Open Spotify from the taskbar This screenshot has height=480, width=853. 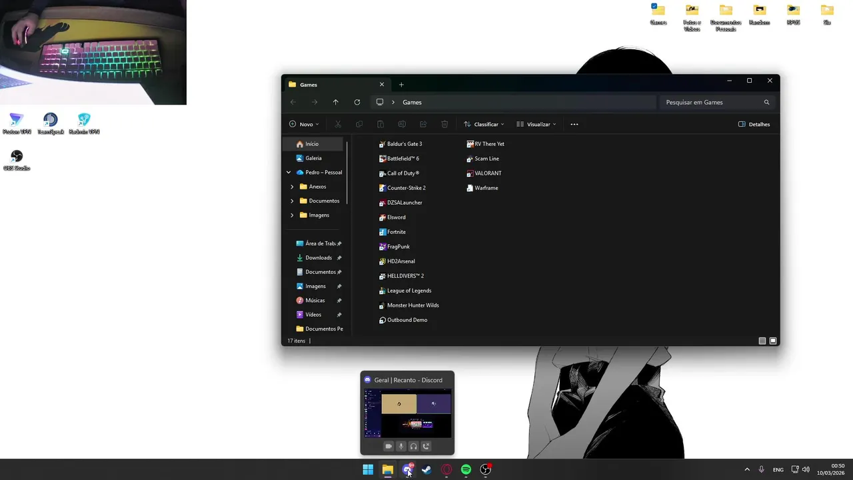466,469
